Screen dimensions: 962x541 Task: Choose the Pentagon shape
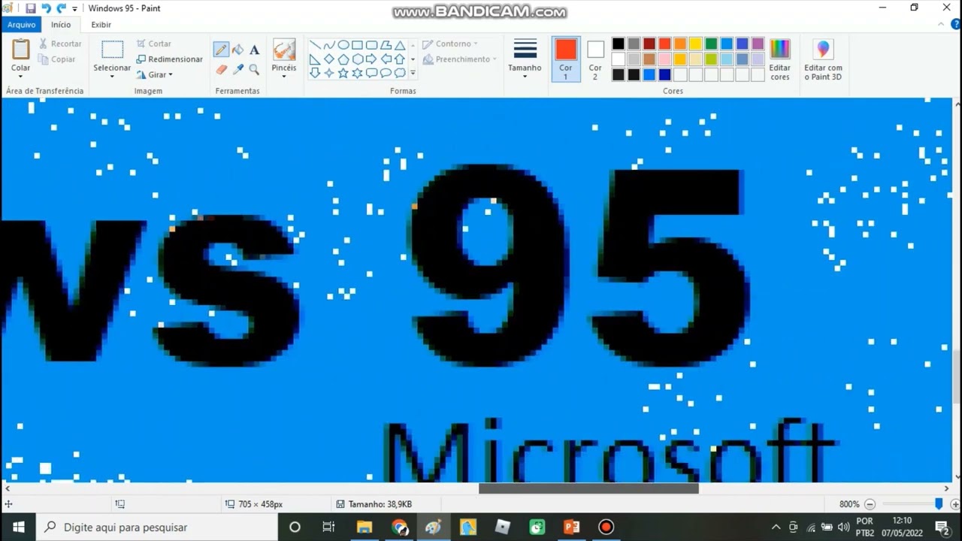coord(343,59)
